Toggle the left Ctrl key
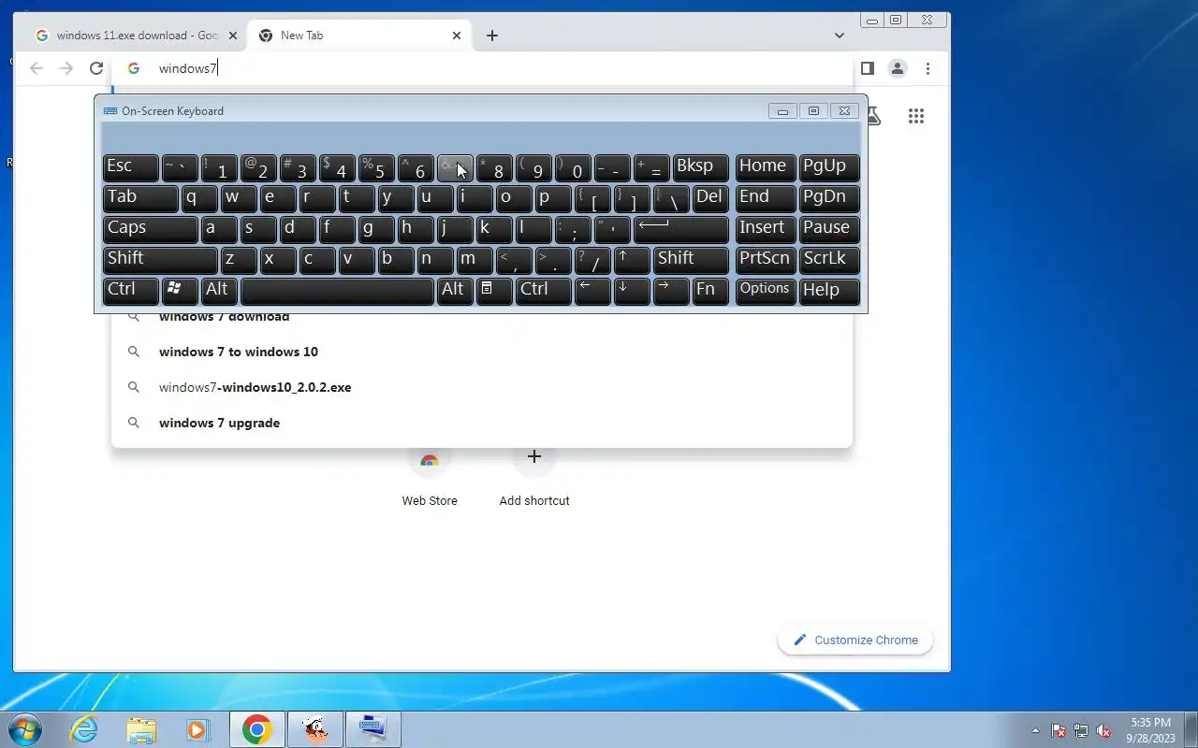The height and width of the screenshot is (748, 1198). tap(130, 292)
